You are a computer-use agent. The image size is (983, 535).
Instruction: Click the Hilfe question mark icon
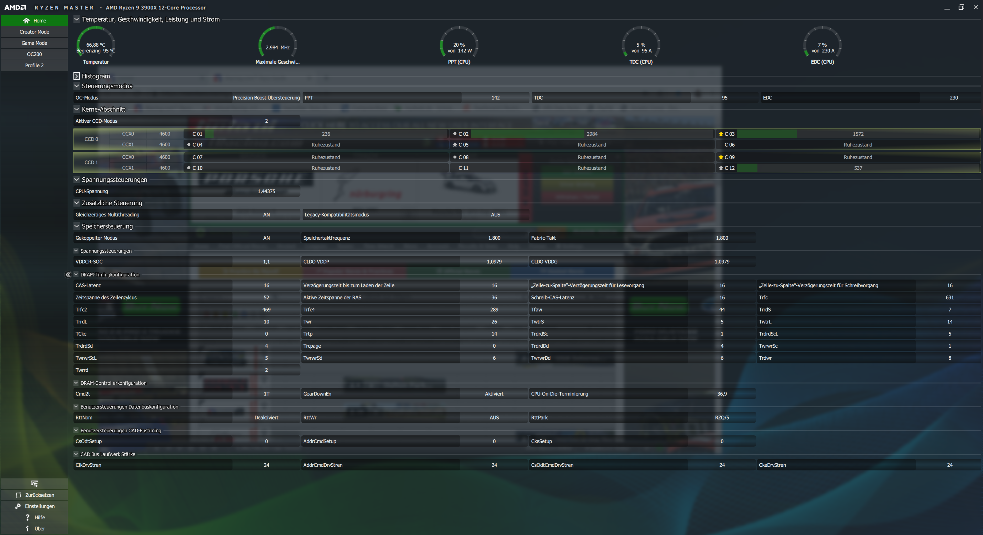pyautogui.click(x=27, y=517)
